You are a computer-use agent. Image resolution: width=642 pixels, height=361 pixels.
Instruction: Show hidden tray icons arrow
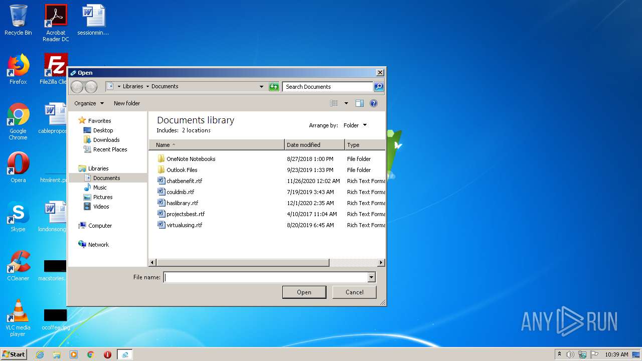point(559,354)
